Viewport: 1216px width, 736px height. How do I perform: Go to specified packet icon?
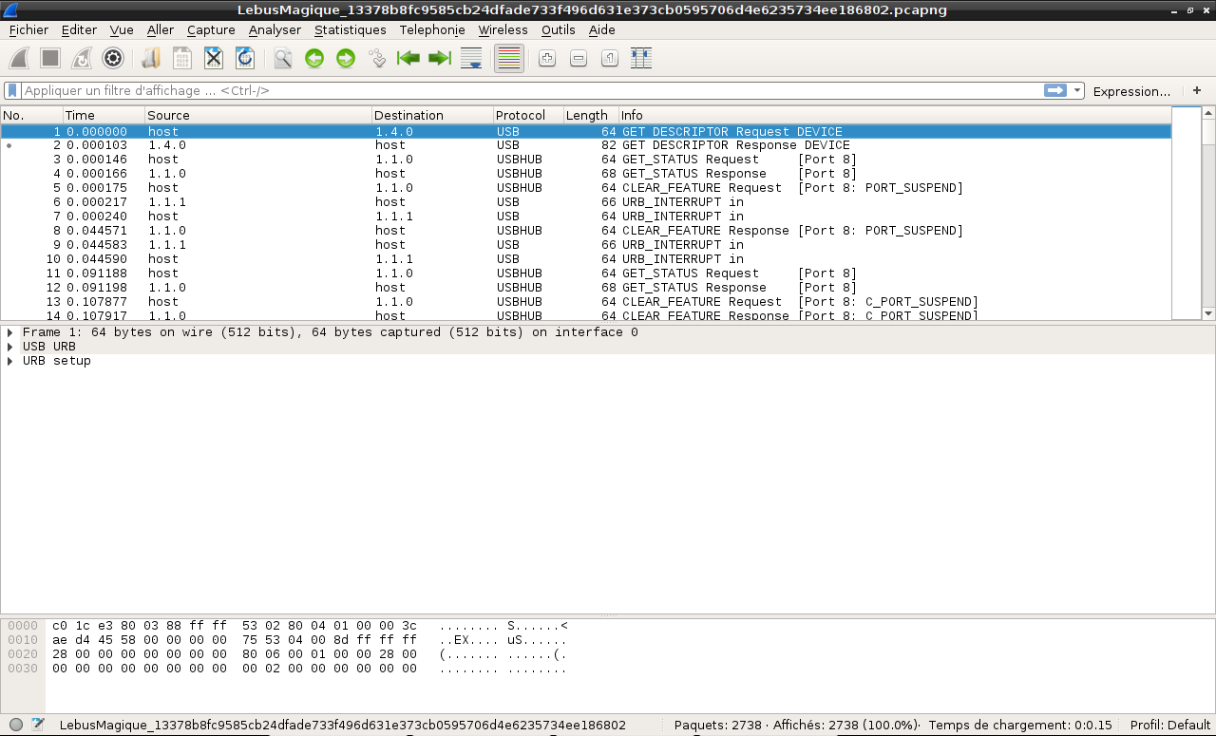tap(377, 59)
